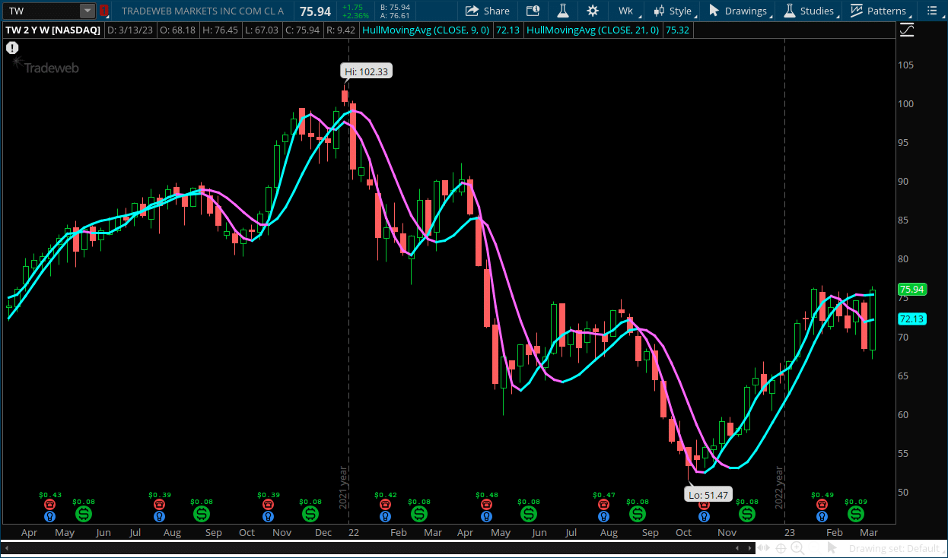Click the May 2021 dividend dollar icon
The width and height of the screenshot is (948, 558).
[x=84, y=514]
